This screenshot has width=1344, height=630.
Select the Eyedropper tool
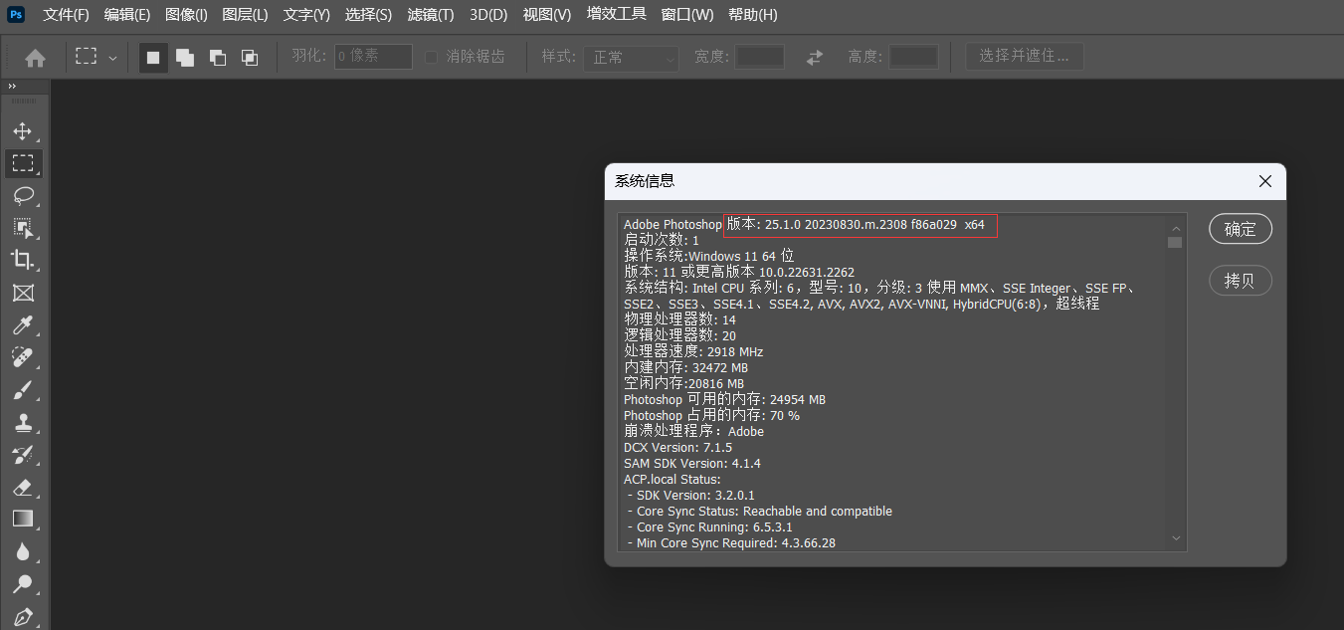[x=23, y=324]
